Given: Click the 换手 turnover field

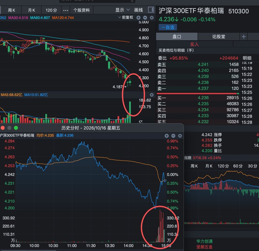Looking at the screenshot, I should [x=218, y=145].
